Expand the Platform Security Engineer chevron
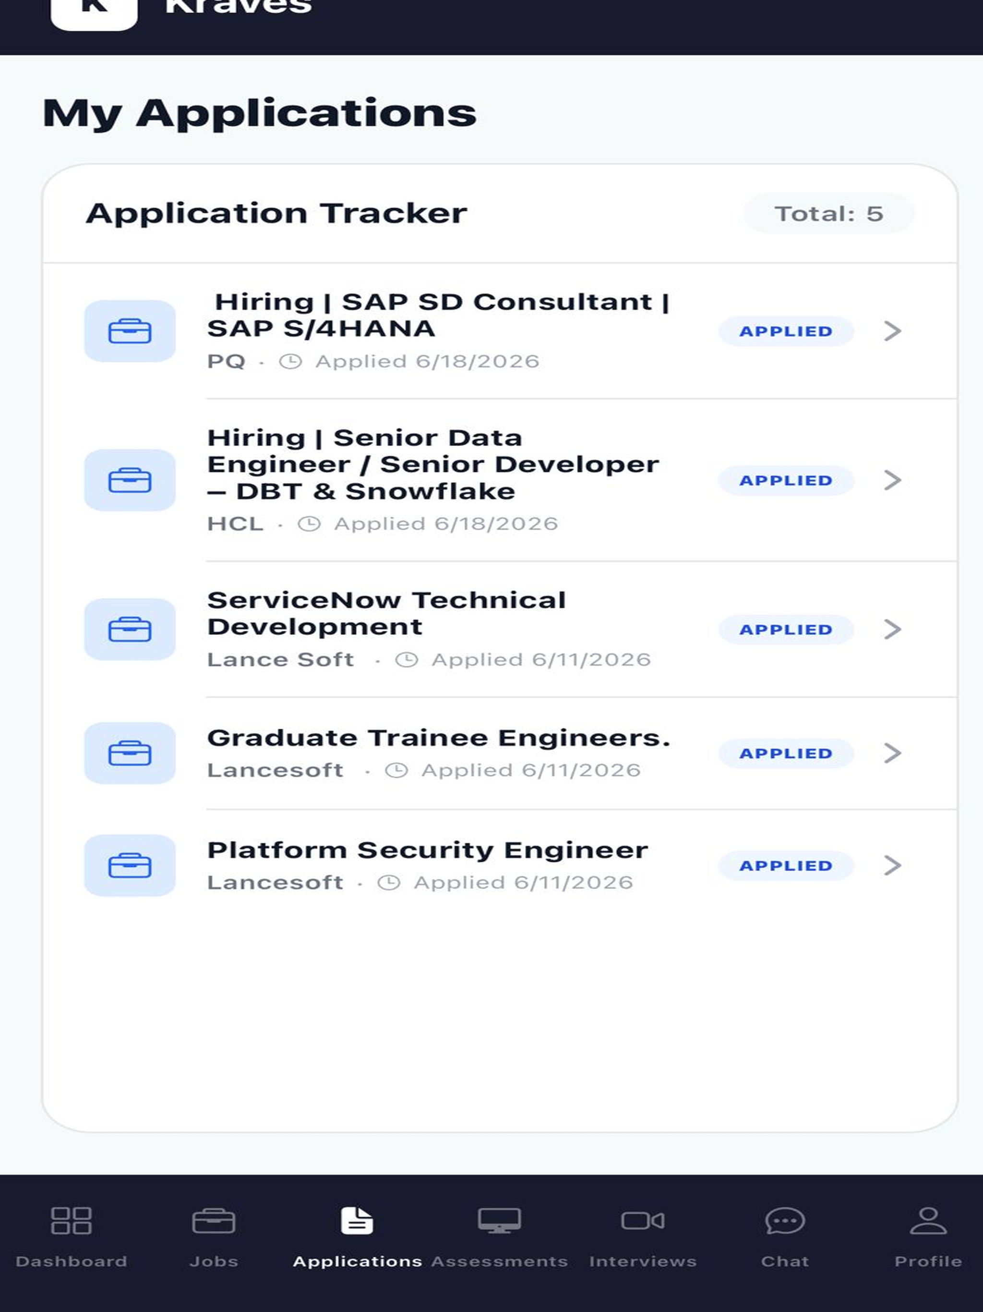 click(892, 865)
